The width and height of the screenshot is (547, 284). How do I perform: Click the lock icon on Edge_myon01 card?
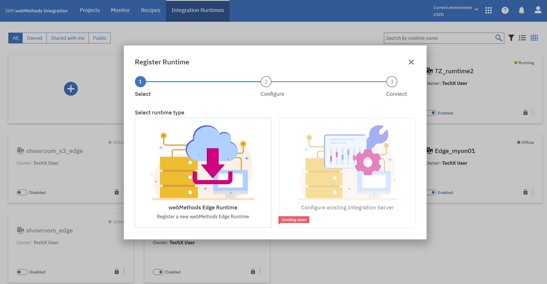pos(525,192)
